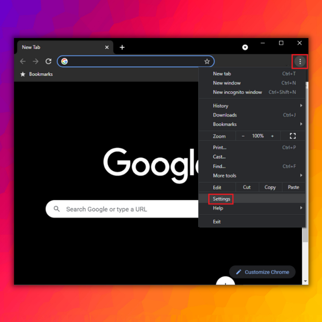Click the three-dot Chrome menu button

point(300,61)
